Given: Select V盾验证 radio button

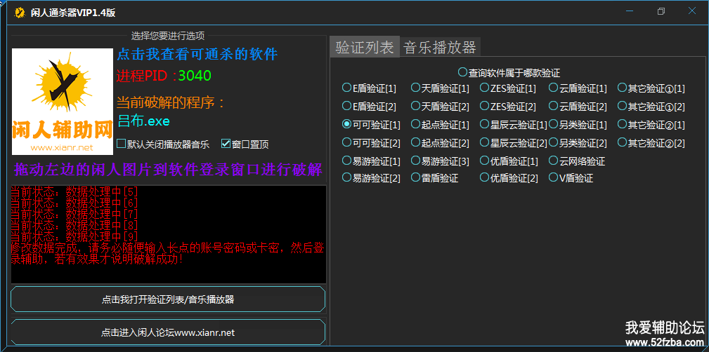Looking at the screenshot, I should point(571,178).
